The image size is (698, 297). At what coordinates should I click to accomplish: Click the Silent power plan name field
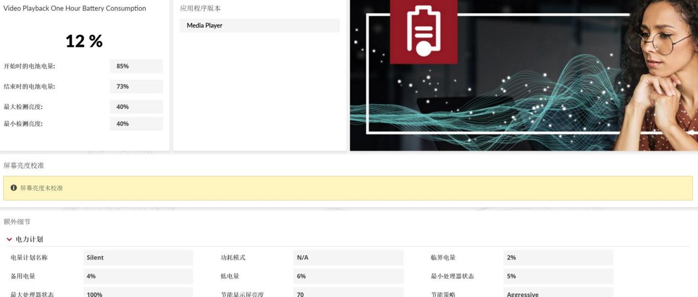pos(138,257)
